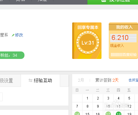
Task: Click the 粉丝: 34 followers pill
Action: click(12, 55)
